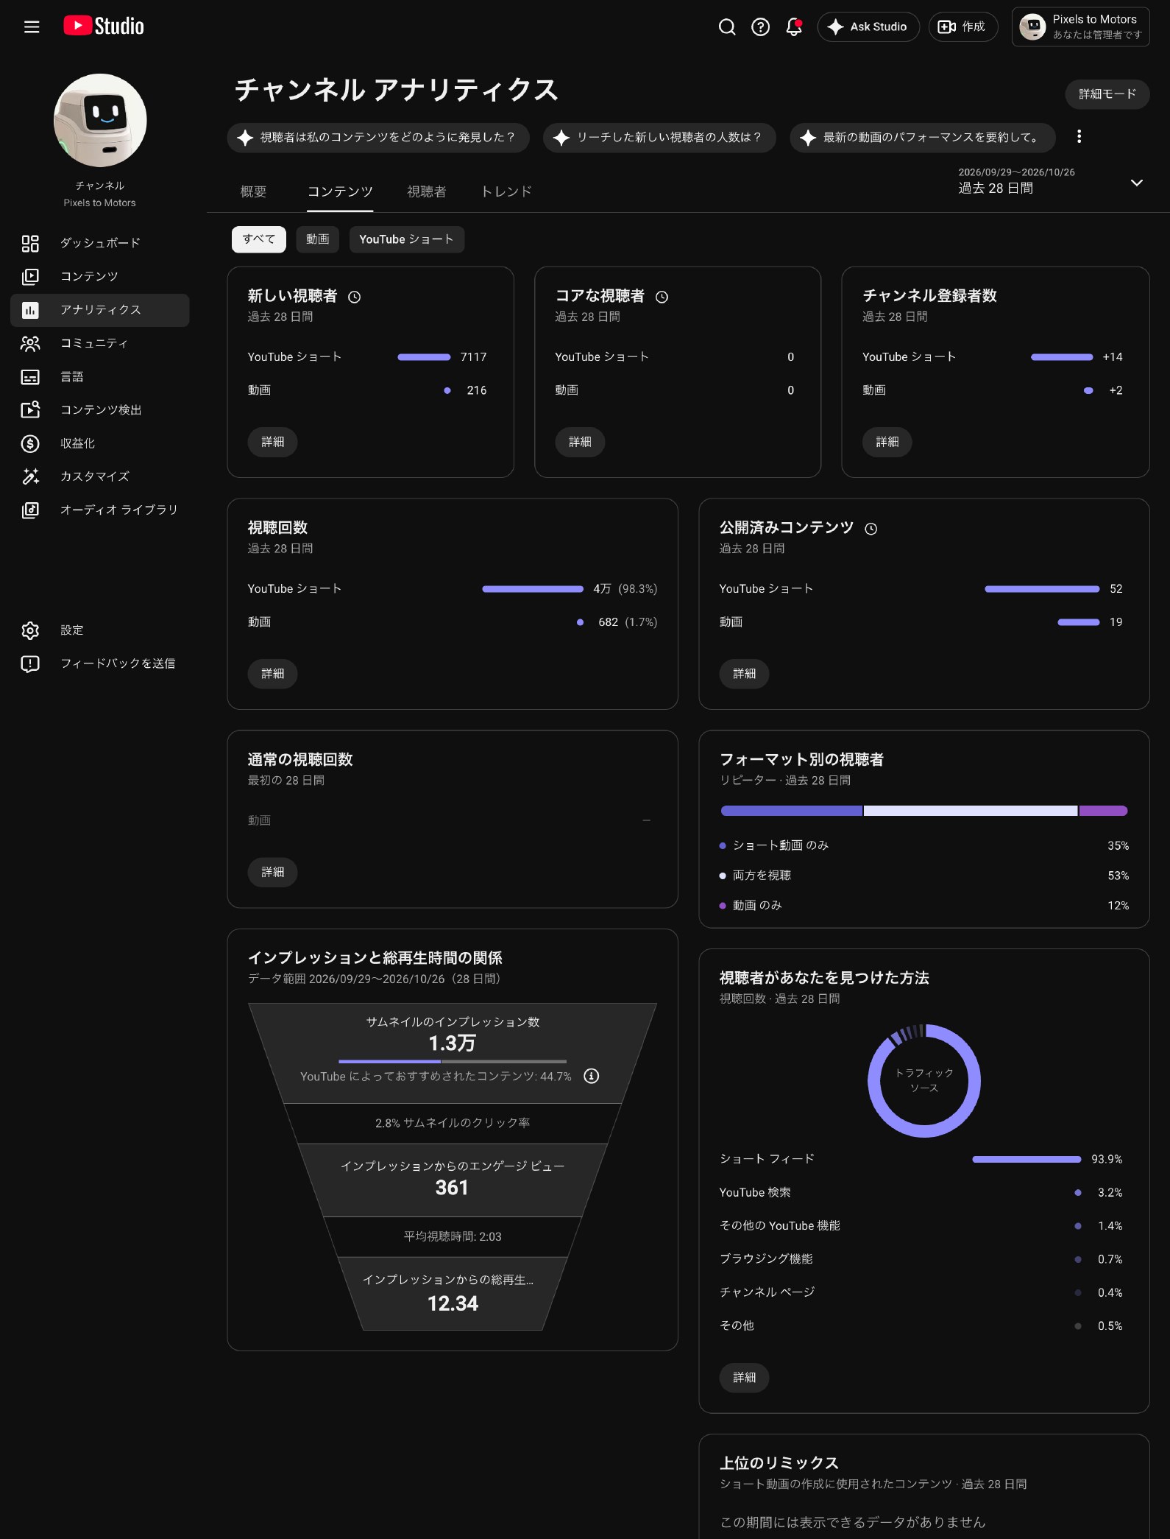
Task: Click フィードバックを送信 icon
Action: point(30,663)
